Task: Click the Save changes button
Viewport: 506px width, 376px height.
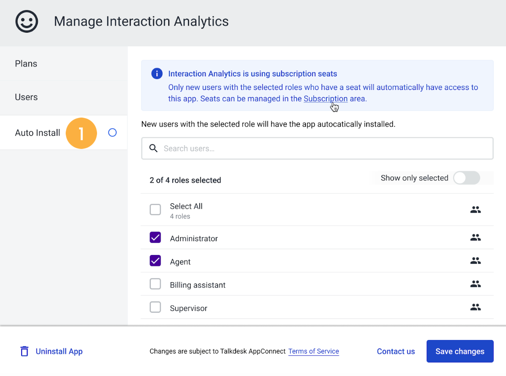Action: [x=460, y=351]
